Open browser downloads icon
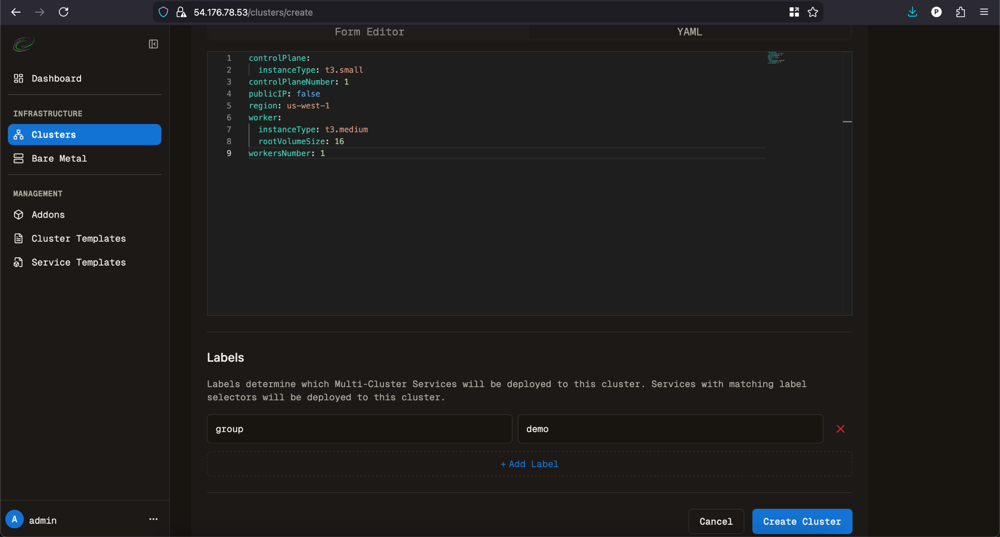The width and height of the screenshot is (1000, 537). click(x=912, y=12)
